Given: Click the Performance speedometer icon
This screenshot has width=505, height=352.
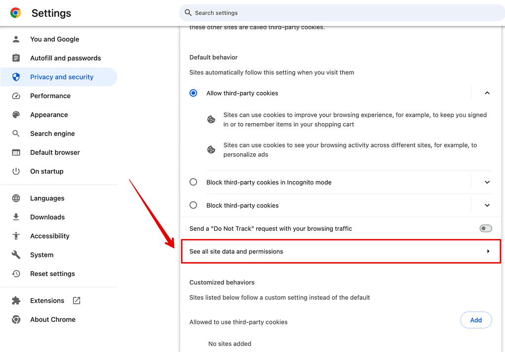Looking at the screenshot, I should point(16,96).
